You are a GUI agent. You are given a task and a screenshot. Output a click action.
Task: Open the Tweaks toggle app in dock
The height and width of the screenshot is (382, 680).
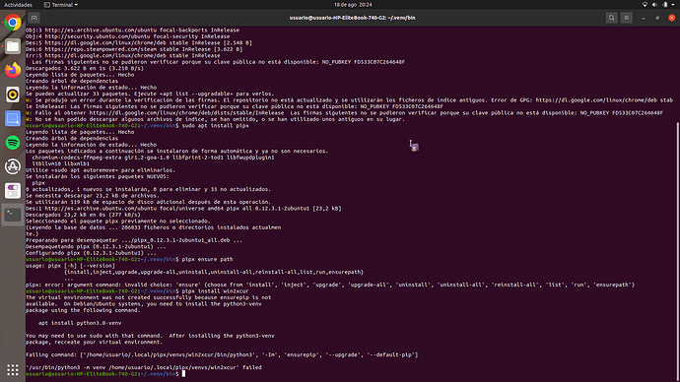13,191
